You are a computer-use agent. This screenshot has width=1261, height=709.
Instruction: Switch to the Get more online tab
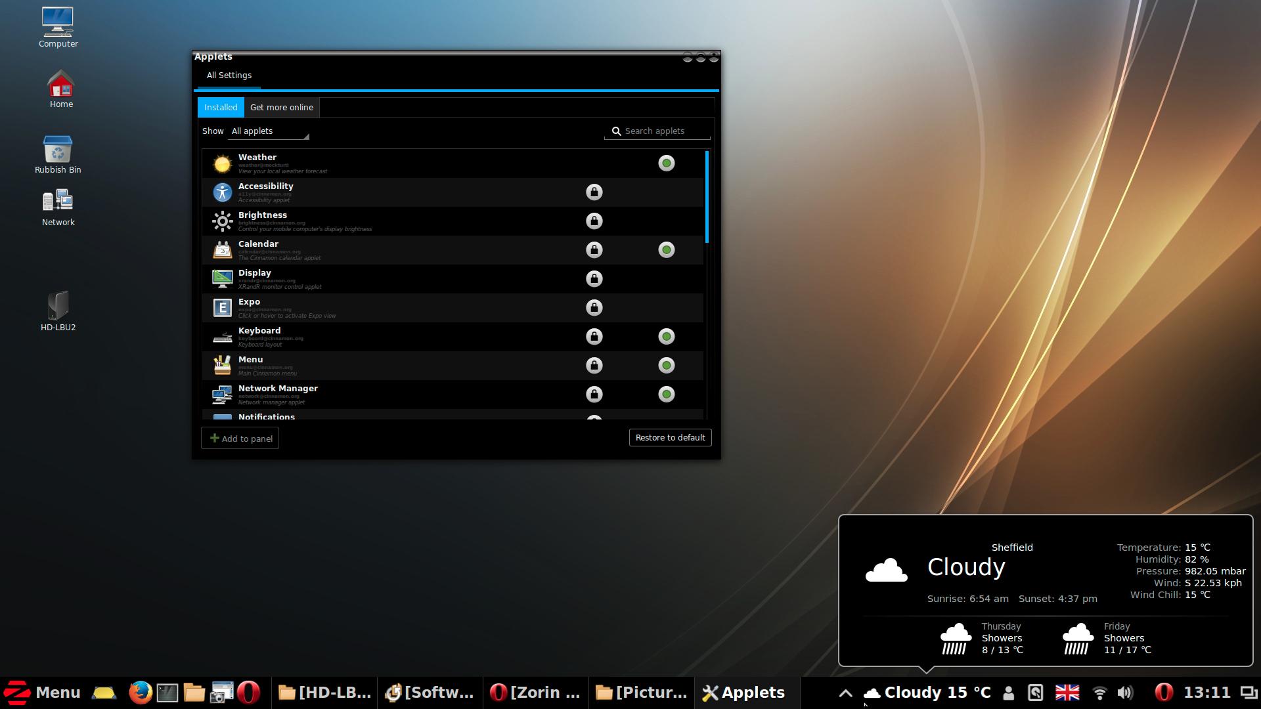click(x=281, y=108)
